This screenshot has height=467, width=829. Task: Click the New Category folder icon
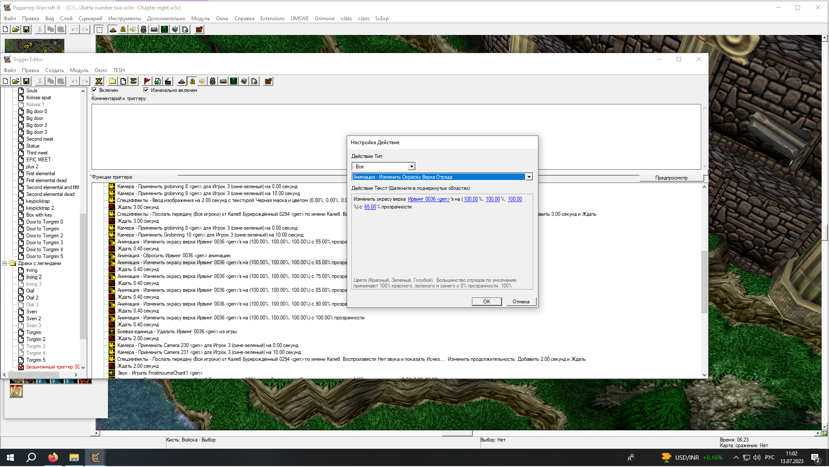coord(112,82)
